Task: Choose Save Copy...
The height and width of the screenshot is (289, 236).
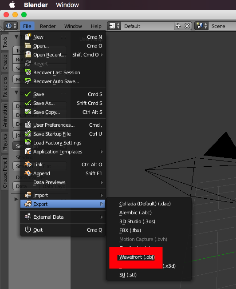Action: [63, 112]
